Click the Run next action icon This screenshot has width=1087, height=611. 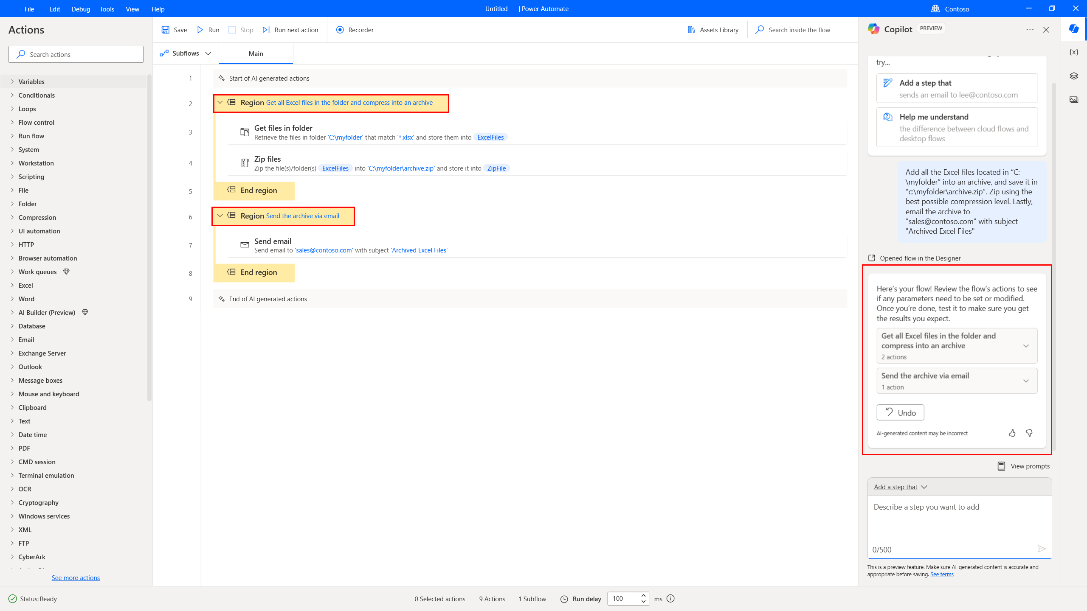[267, 30]
